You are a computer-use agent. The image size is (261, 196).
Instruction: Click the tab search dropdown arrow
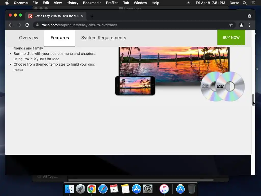(249, 16)
